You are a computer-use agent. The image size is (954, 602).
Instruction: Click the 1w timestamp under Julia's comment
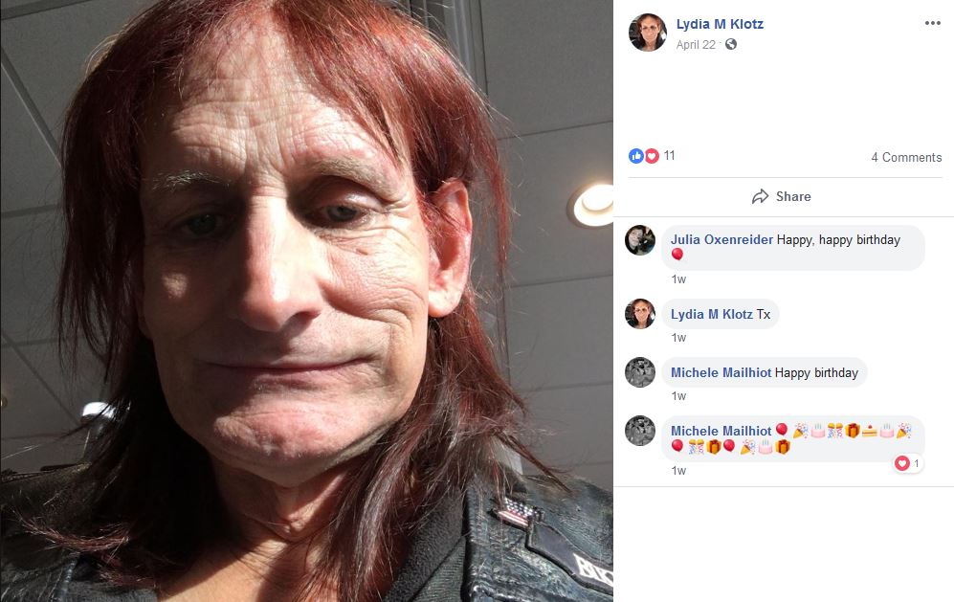pos(678,279)
